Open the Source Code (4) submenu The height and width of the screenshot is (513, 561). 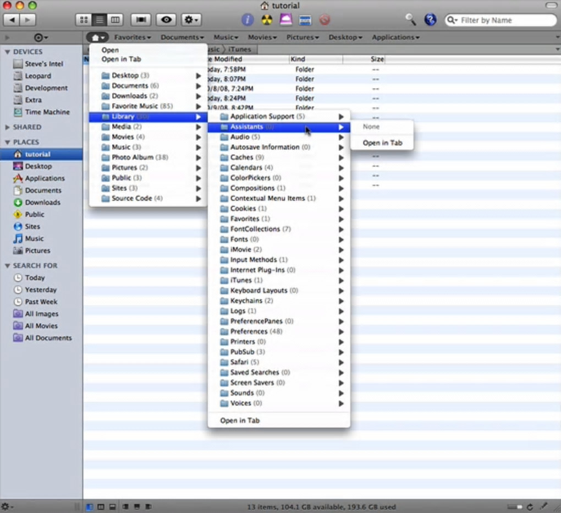pos(148,198)
